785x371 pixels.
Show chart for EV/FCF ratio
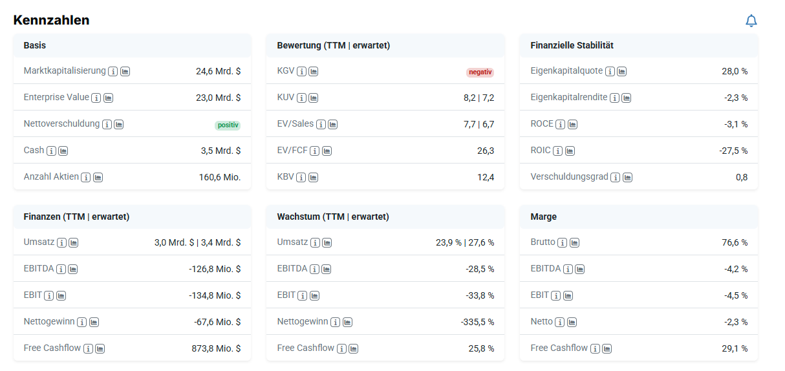327,151
